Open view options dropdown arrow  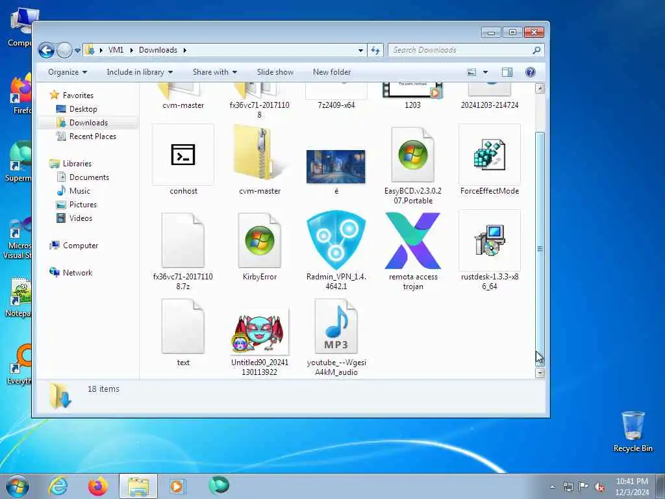485,72
